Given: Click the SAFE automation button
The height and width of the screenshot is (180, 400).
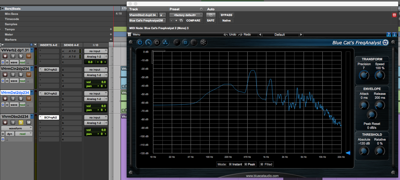Looking at the screenshot, I should pyautogui.click(x=211, y=21).
